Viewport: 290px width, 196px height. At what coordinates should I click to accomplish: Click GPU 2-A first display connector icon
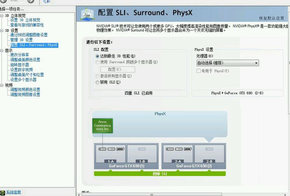pyautogui.click(x=170, y=149)
